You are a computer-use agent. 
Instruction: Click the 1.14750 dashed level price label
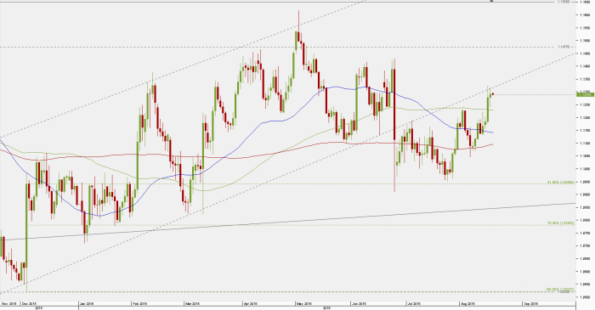coord(564,47)
